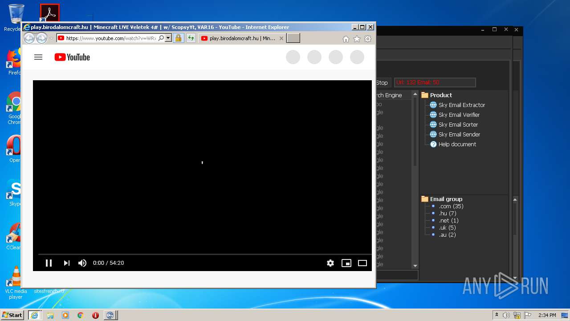
Task: Go to the Internet Explorer Home page icon
Action: click(346, 39)
